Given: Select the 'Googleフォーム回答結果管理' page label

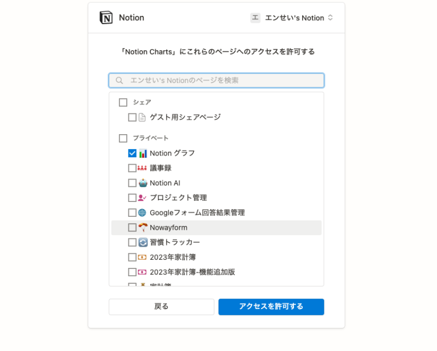Looking at the screenshot, I should coord(197,213).
